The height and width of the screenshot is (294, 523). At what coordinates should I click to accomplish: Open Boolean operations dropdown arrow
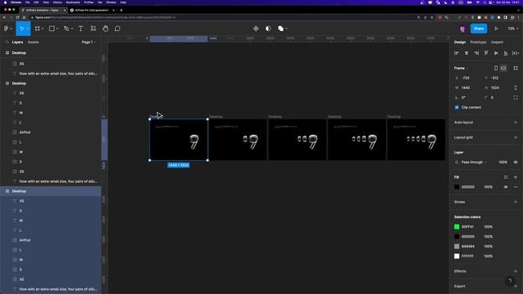click(x=287, y=29)
